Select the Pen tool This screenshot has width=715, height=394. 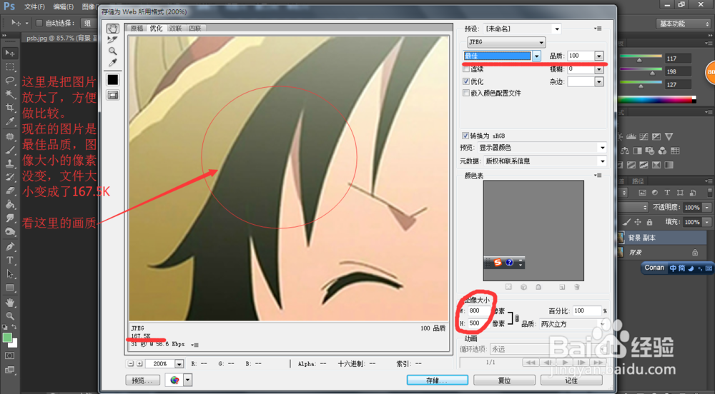[x=9, y=247]
